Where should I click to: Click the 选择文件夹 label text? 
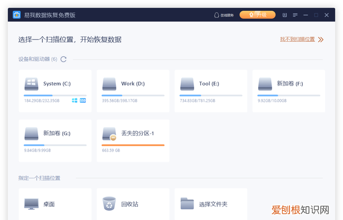(213, 204)
